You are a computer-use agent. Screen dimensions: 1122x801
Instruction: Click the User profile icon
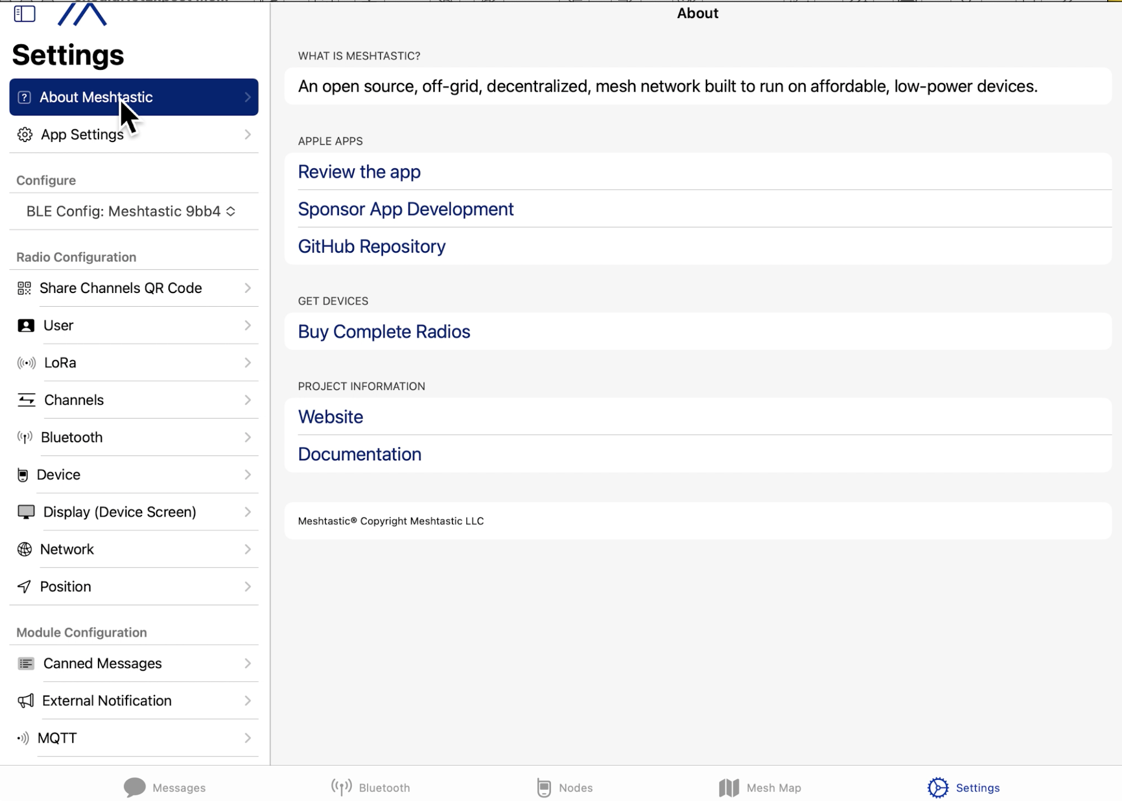(x=25, y=325)
